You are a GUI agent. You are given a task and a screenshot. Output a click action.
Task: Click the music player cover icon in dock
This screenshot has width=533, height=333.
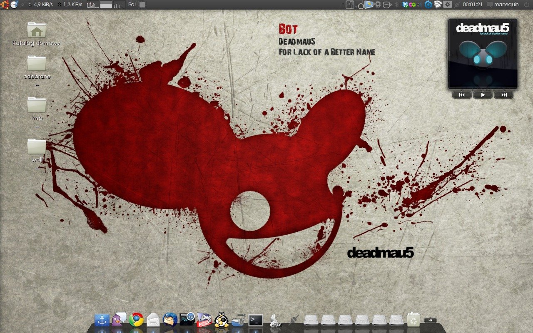[x=187, y=319]
